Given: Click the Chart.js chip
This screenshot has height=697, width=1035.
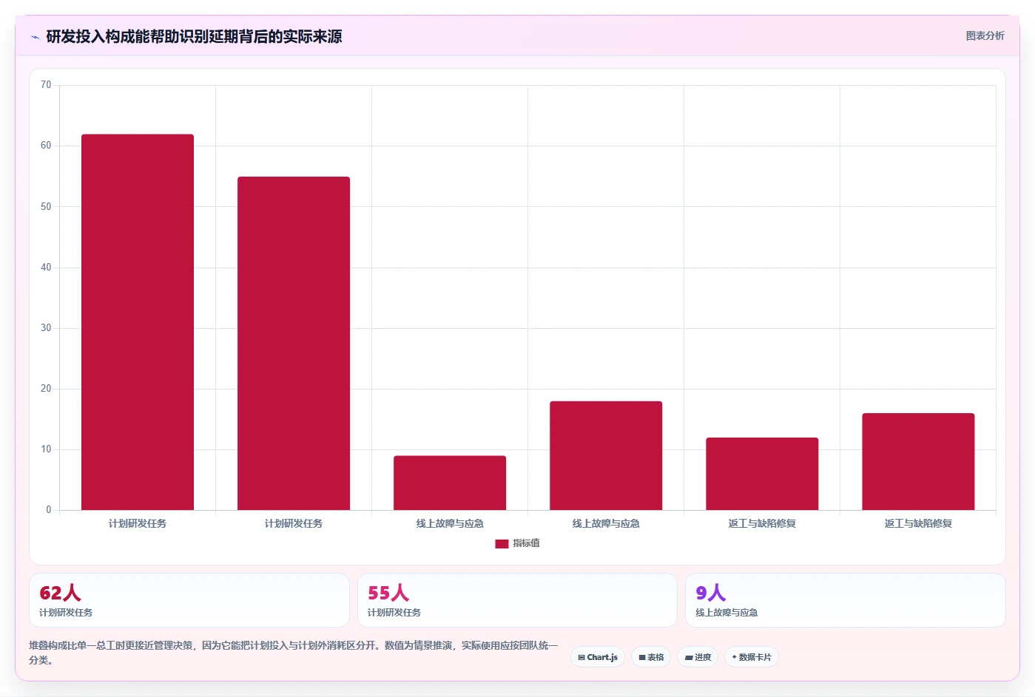Looking at the screenshot, I should click(598, 657).
